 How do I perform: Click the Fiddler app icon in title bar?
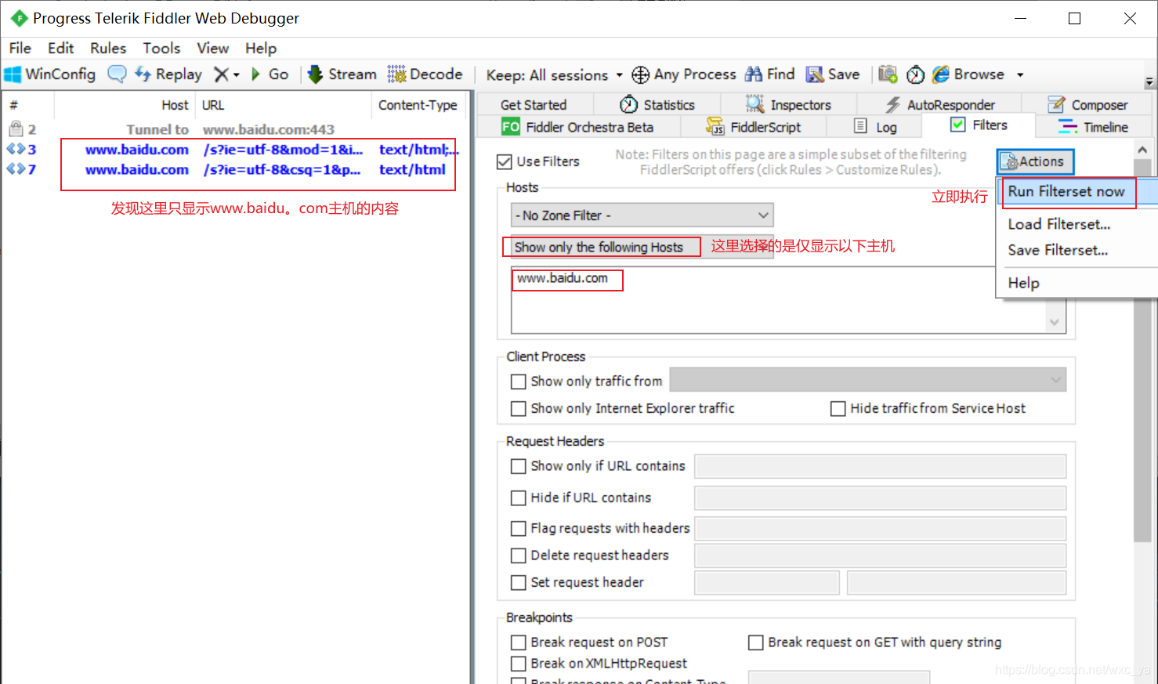(18, 18)
